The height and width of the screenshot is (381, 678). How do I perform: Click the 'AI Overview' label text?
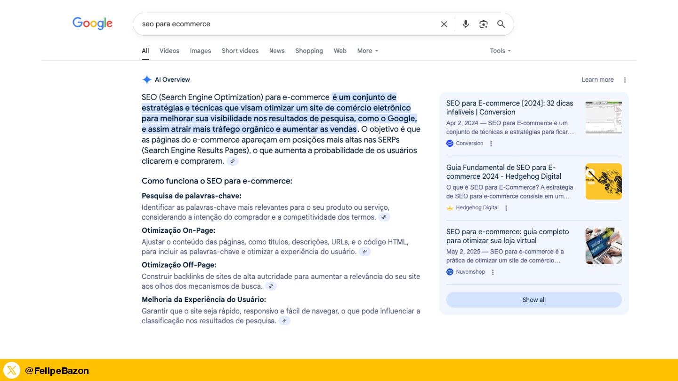172,79
